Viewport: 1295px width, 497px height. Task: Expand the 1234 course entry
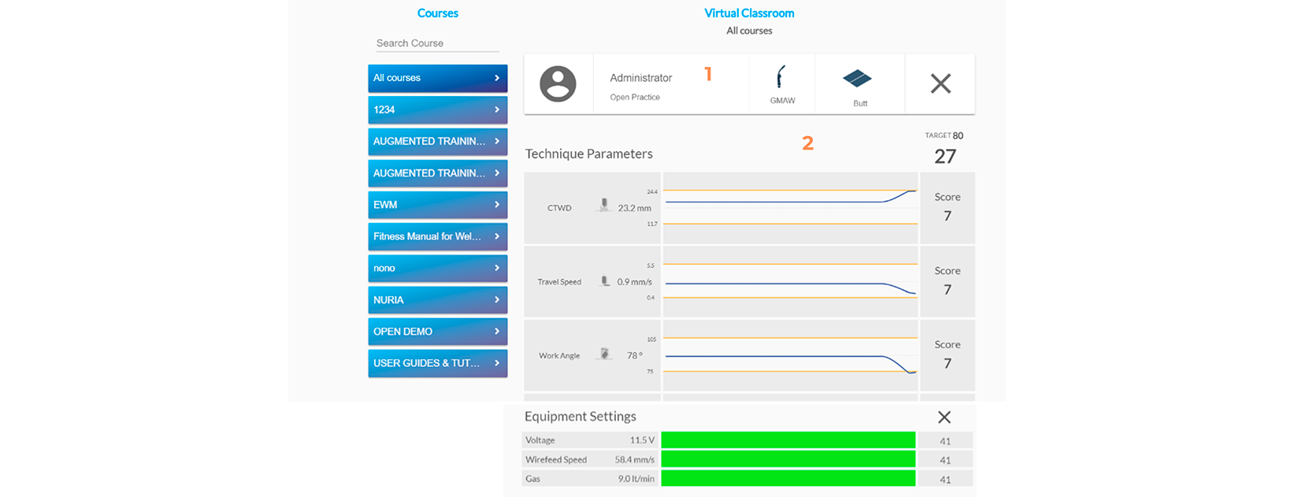click(437, 110)
